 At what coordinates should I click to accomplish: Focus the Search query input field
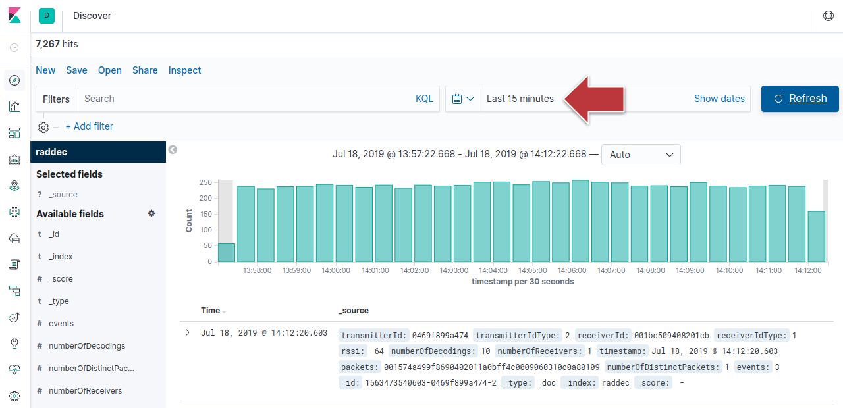point(244,99)
